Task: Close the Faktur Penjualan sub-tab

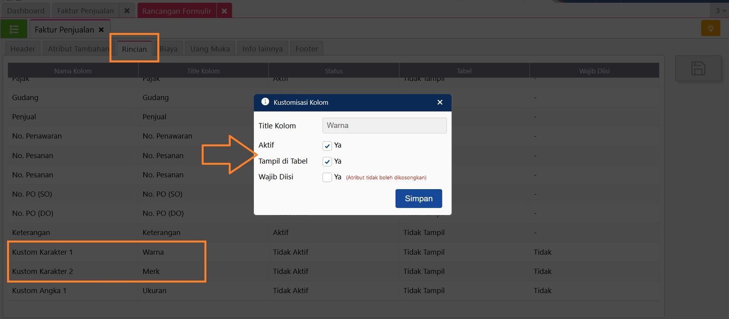Action: [101, 30]
